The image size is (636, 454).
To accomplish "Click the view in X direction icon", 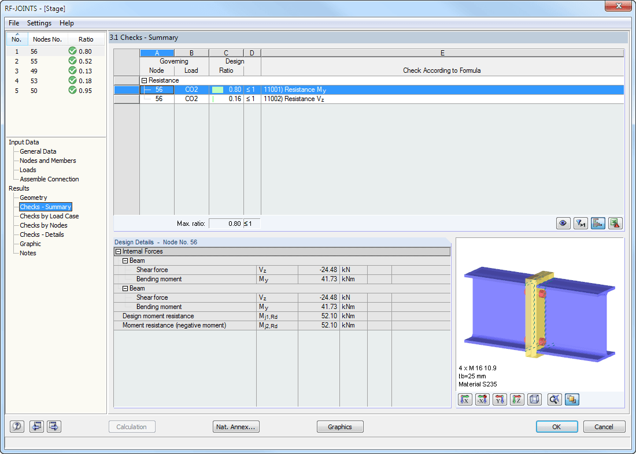I will tap(465, 399).
